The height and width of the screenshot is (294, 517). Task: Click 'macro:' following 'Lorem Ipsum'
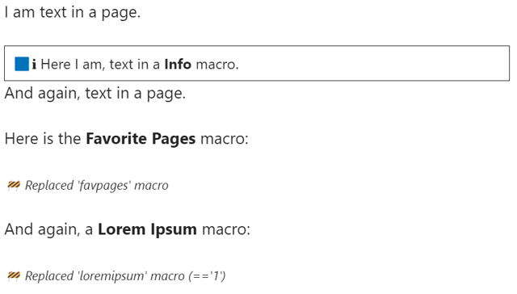[226, 229]
